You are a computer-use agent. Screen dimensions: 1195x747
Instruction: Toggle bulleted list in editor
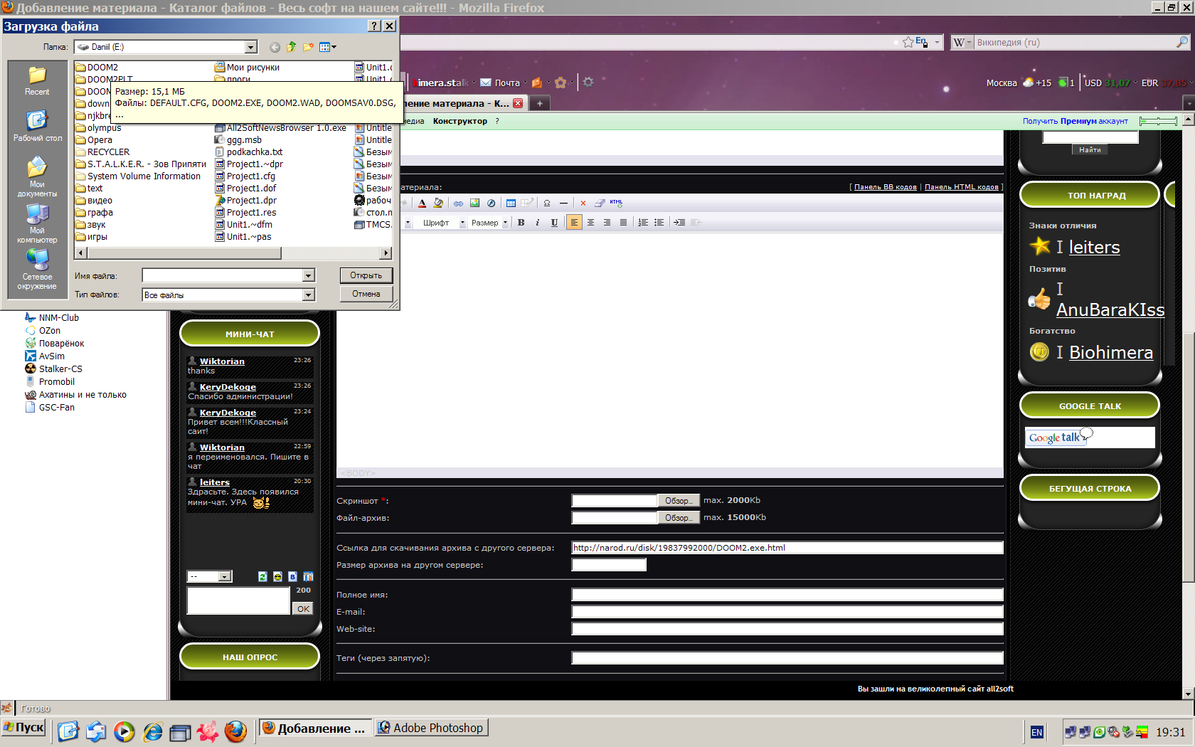point(659,223)
